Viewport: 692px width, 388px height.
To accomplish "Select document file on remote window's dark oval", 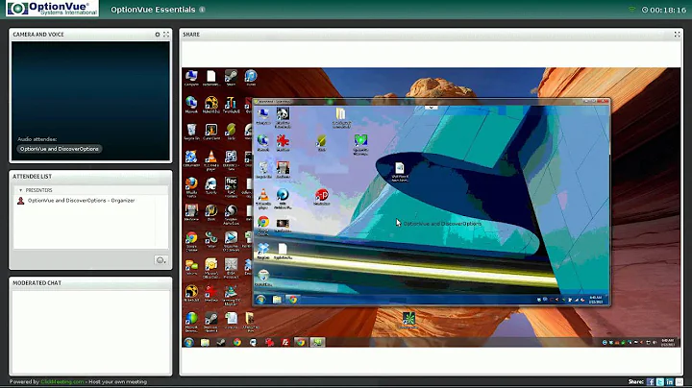I will tap(400, 172).
